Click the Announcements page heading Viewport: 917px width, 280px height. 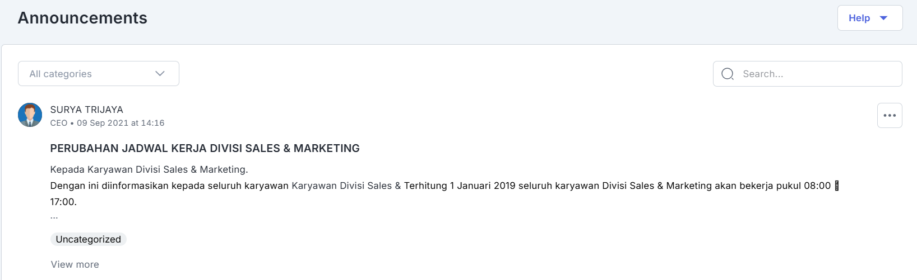pyautogui.click(x=82, y=18)
